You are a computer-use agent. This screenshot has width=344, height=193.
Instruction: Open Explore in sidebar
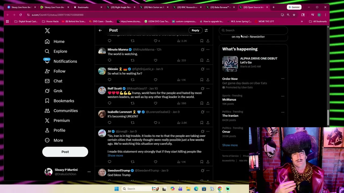point(56,51)
